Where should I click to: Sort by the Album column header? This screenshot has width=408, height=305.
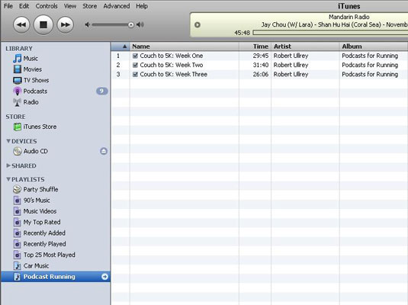[x=374, y=47]
